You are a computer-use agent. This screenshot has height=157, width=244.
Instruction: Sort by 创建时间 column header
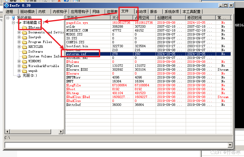pyautogui.click(x=167, y=18)
